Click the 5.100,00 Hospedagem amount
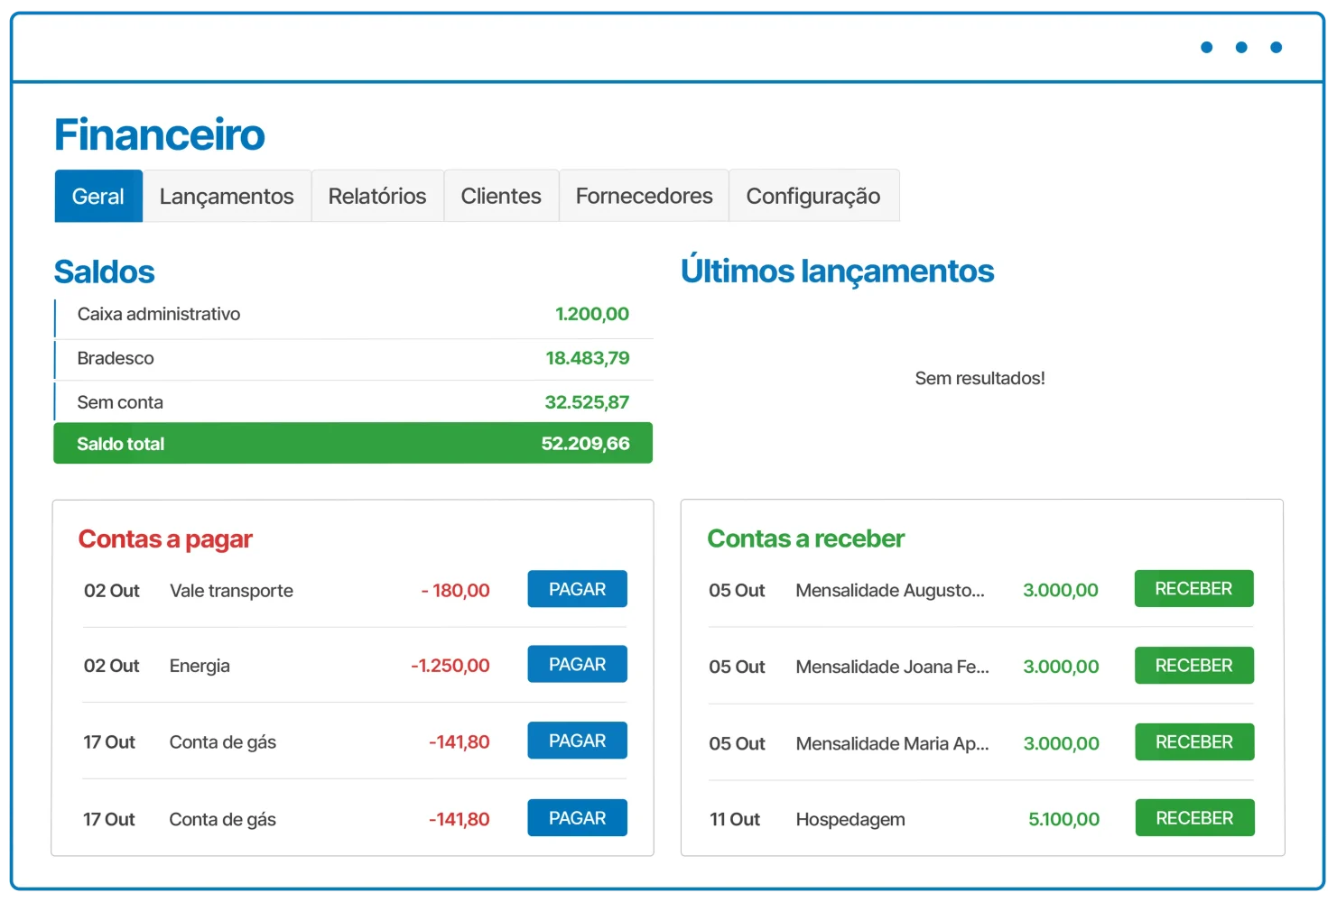The width and height of the screenshot is (1337, 902). click(x=1063, y=819)
